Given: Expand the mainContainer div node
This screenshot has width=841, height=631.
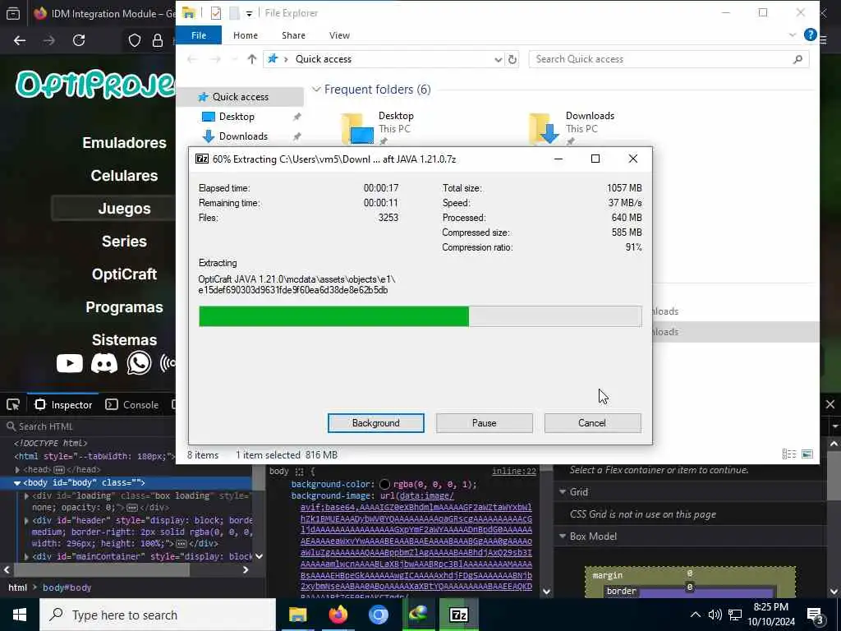Looking at the screenshot, I should point(26,556).
